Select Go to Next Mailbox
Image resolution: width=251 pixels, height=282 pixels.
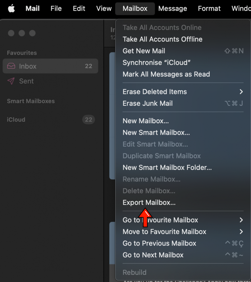point(183,255)
